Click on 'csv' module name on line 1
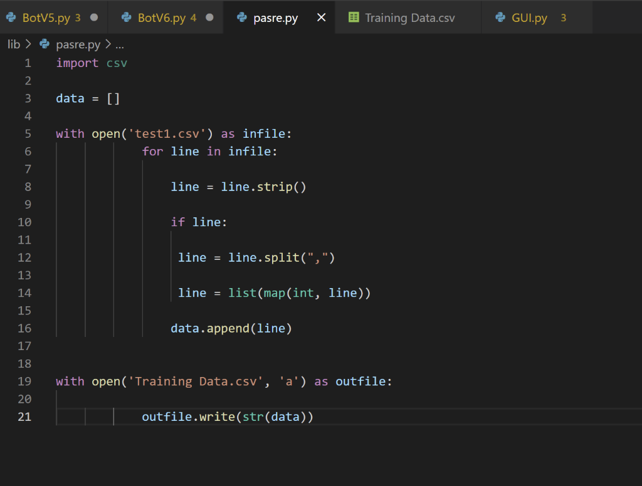The width and height of the screenshot is (642, 486). pyautogui.click(x=117, y=63)
